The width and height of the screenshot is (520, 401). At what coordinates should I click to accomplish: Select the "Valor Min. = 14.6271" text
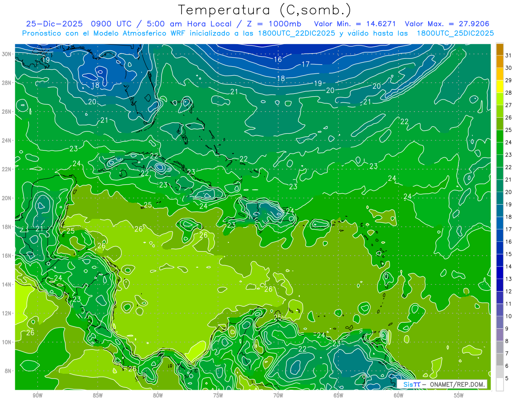coord(355,24)
